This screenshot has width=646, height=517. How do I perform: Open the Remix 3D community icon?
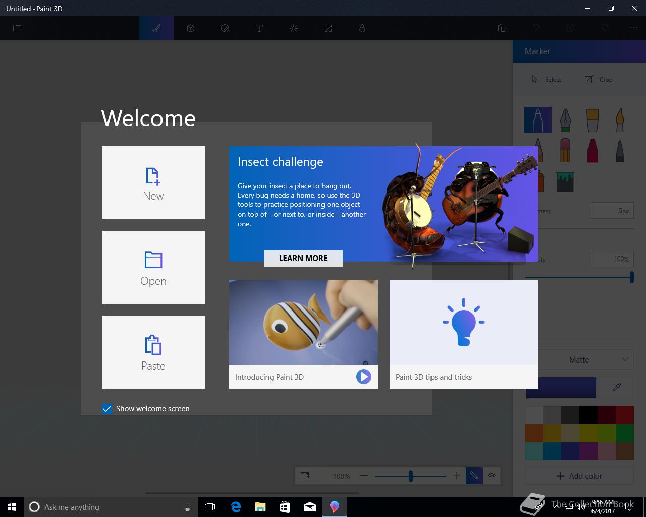[x=362, y=28]
